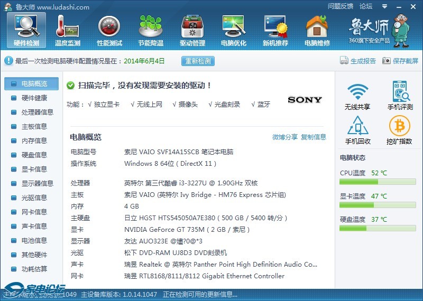Open 节能降温 power saving clover icon
The height and width of the screenshot is (301, 423).
150,31
